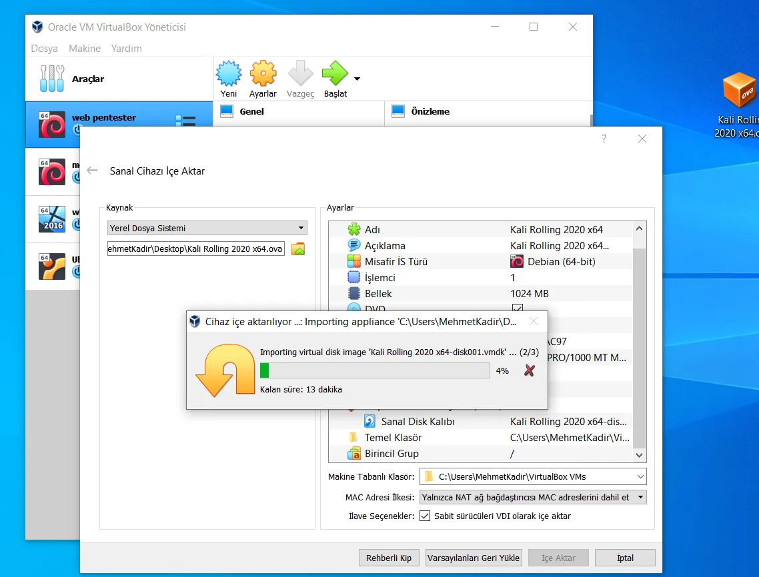
Task: Click the help question mark in import dialog
Action: (x=604, y=139)
